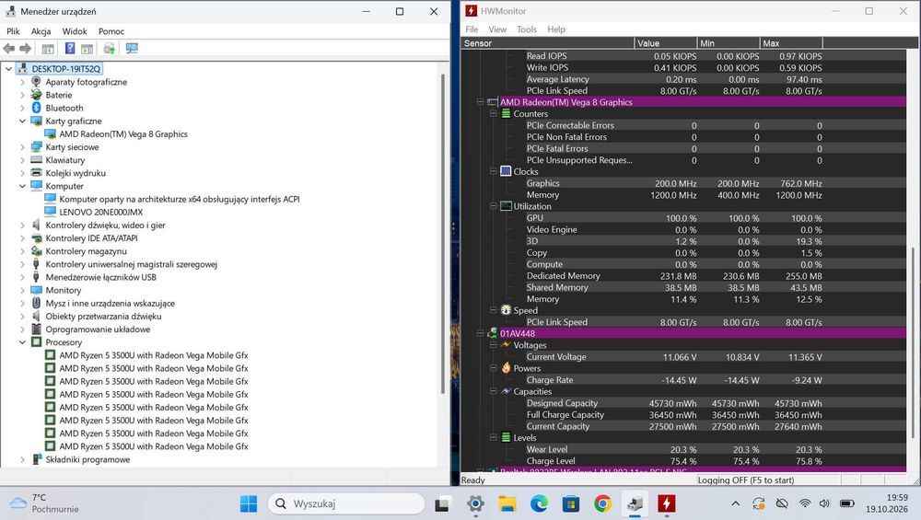
Task: Click the HWMonitor taskbar icon
Action: click(666, 503)
